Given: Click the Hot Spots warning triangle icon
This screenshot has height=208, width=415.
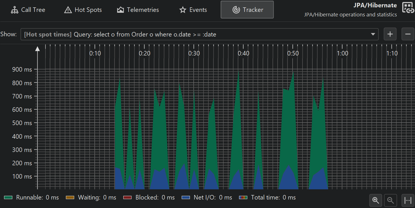Looking at the screenshot, I should coord(68,10).
